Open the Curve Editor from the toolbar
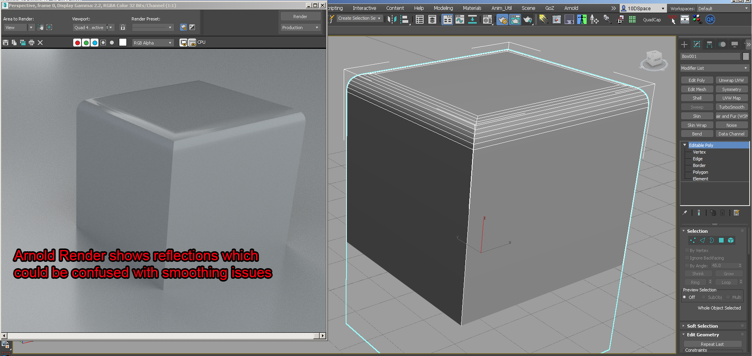 point(460,19)
